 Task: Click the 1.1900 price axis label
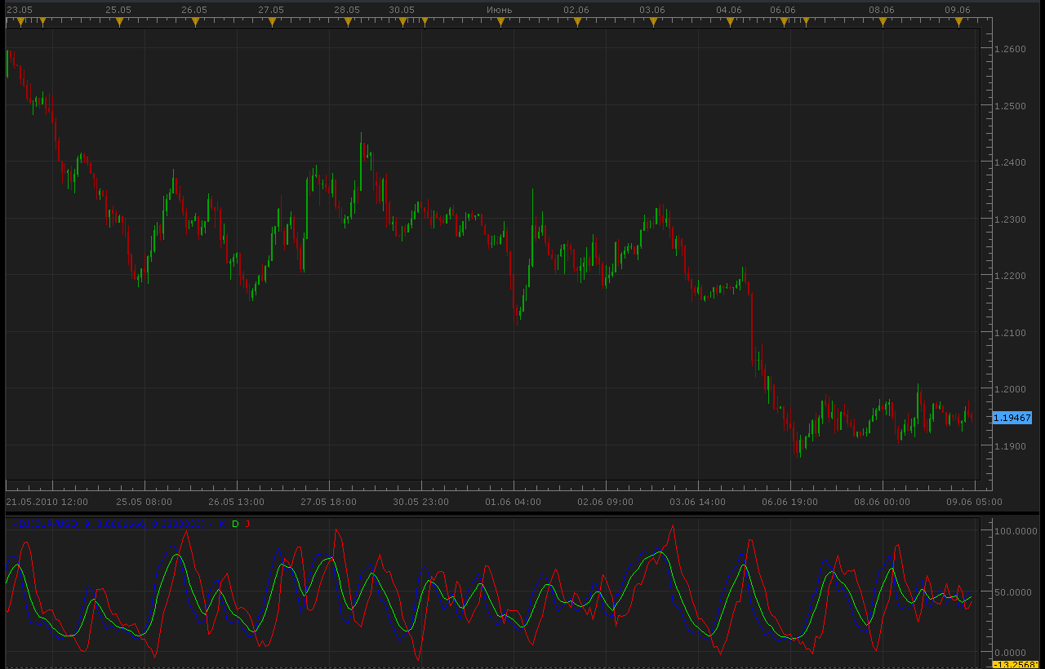click(1009, 446)
